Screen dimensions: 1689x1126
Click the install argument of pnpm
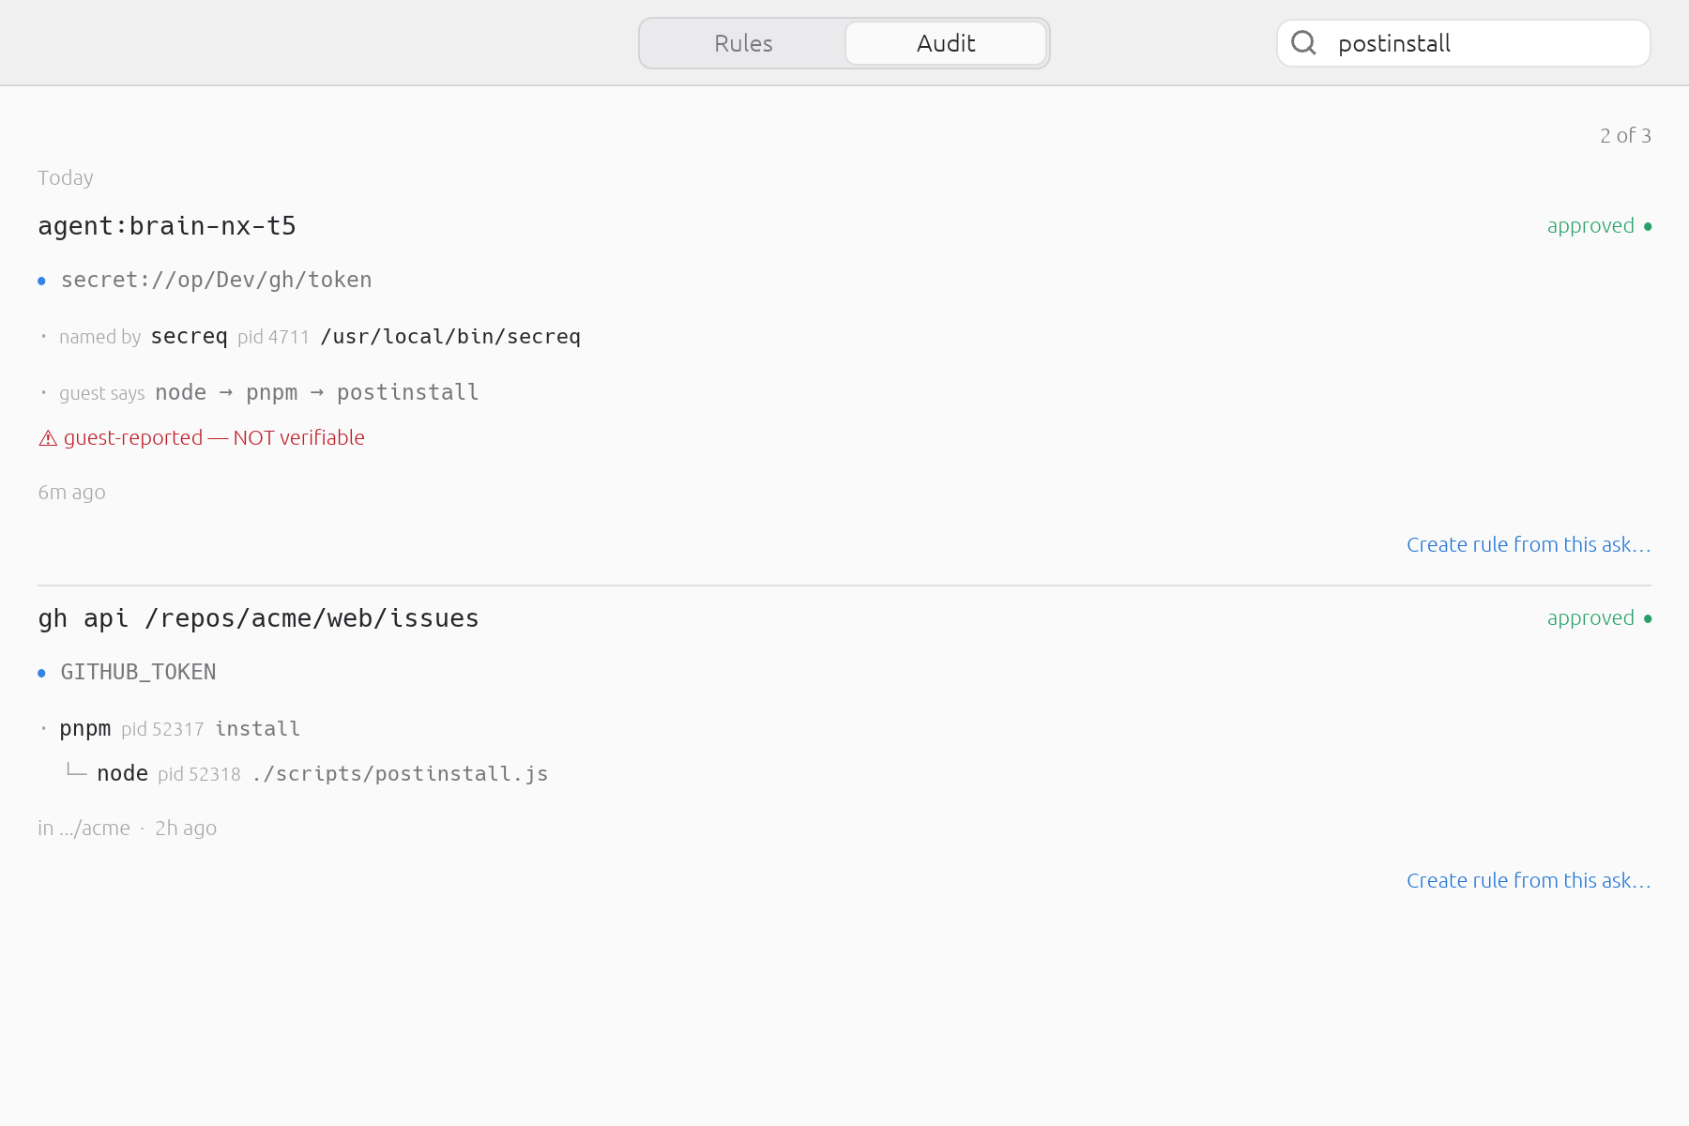(x=258, y=728)
